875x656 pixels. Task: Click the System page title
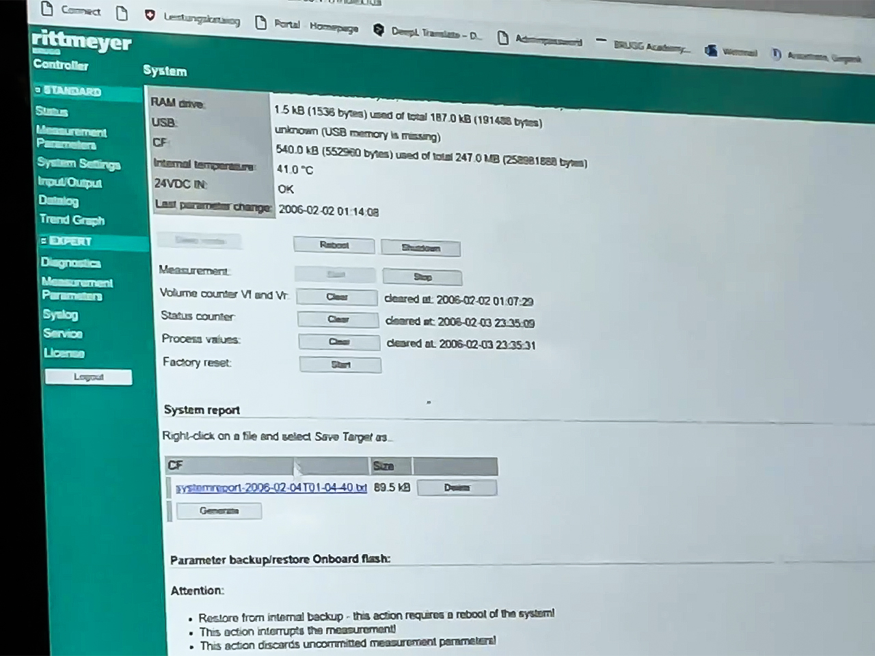pos(165,70)
